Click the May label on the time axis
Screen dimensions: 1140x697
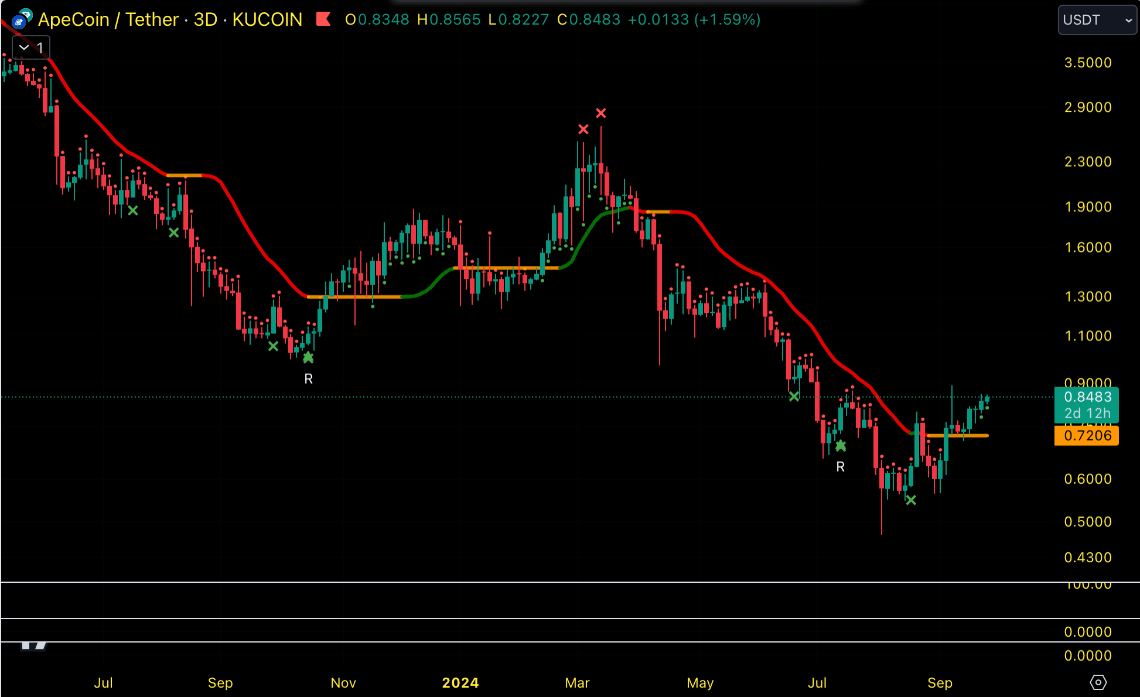pyautogui.click(x=700, y=683)
